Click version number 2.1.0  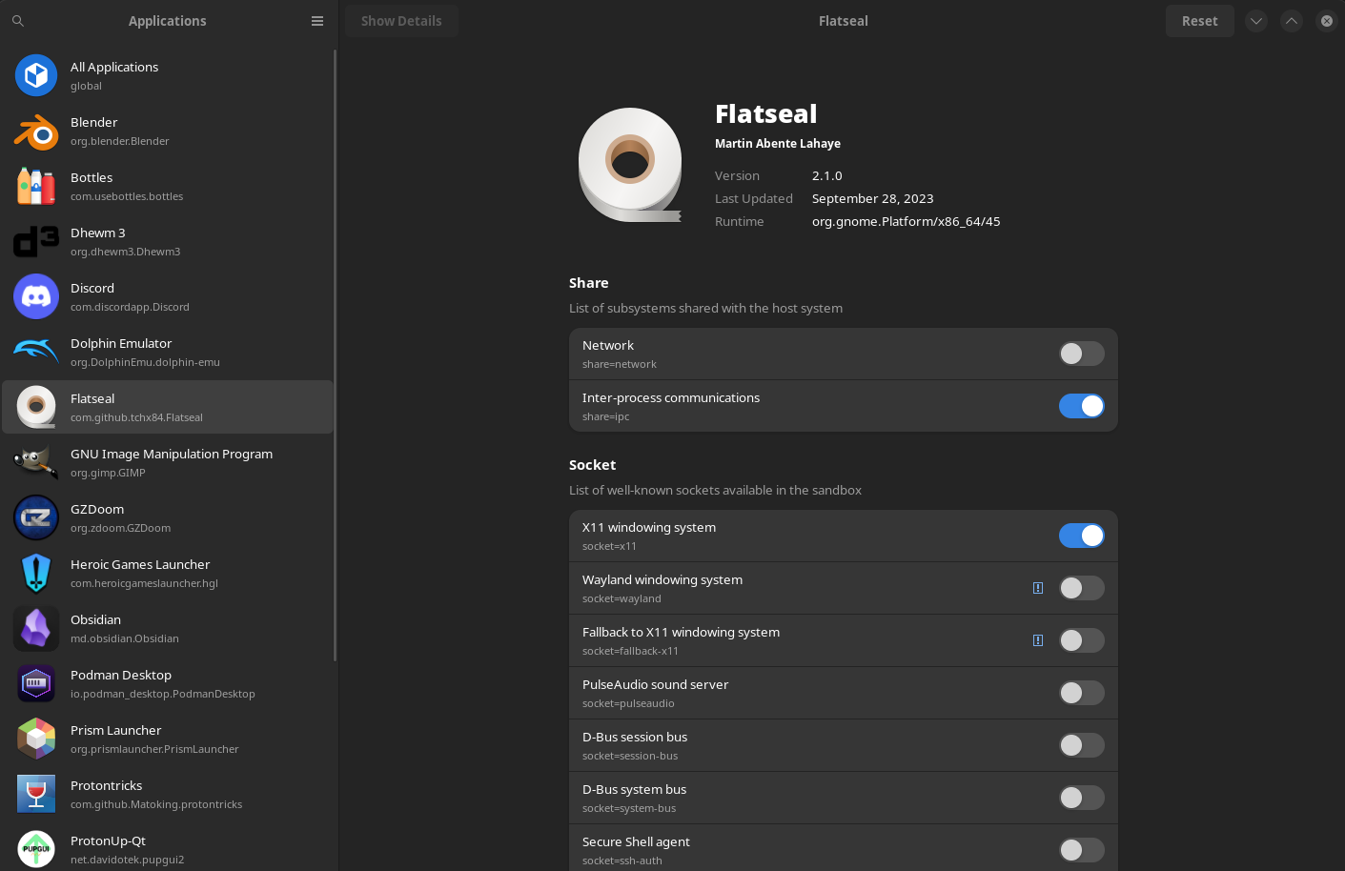point(827,175)
